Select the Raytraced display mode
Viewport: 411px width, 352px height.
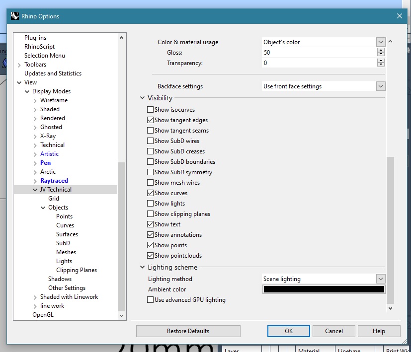tap(54, 181)
